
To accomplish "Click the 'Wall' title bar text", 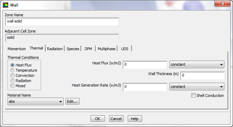I will (x=14, y=5).
